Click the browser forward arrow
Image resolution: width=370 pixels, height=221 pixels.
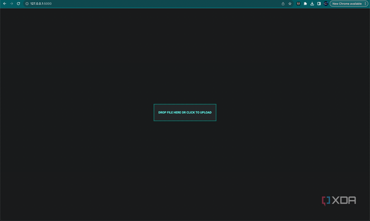(x=12, y=4)
